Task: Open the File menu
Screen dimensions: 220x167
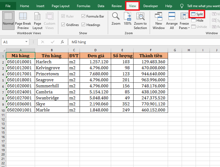Action: [8, 6]
